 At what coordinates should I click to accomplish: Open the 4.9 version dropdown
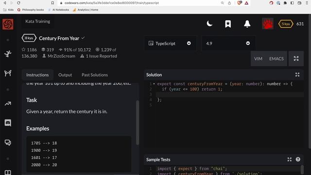pyautogui.click(x=228, y=43)
